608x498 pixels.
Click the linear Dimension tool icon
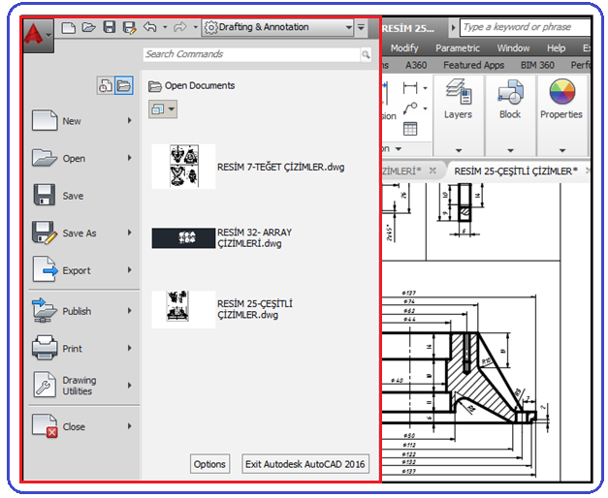[x=410, y=88]
